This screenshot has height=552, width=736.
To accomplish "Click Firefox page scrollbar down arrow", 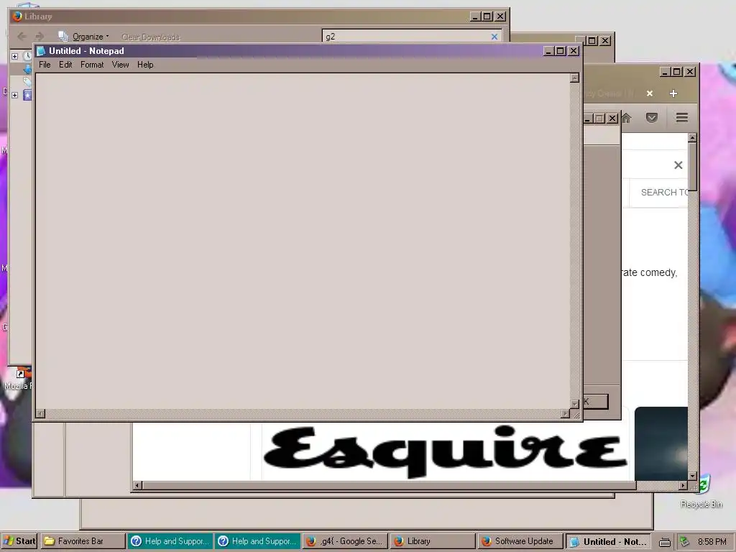I will coord(692,476).
